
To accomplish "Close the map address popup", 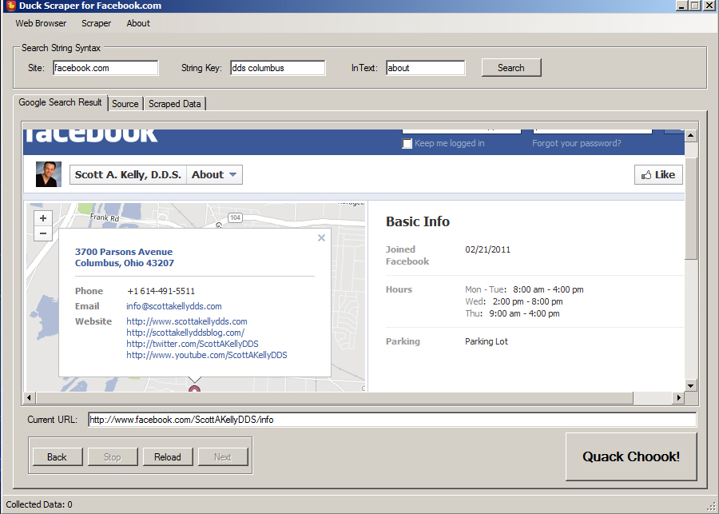I will click(321, 237).
